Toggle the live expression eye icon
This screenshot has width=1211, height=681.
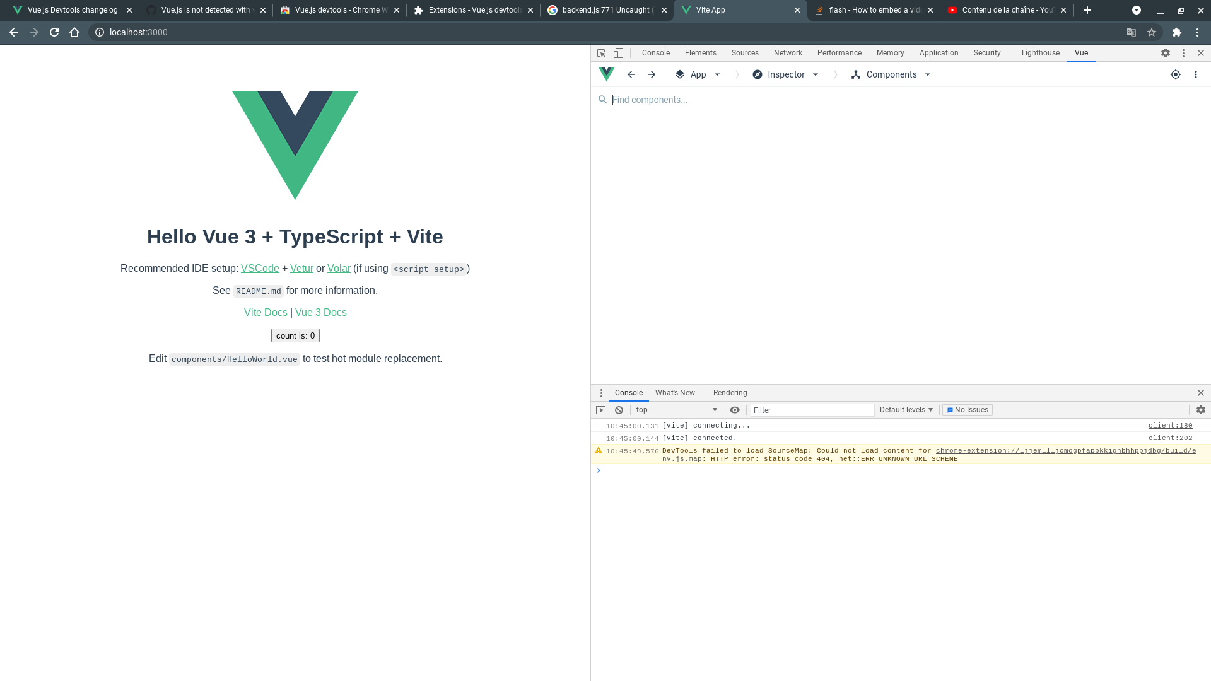pos(735,410)
